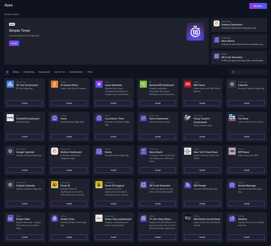Select the Clock app icon
The height and width of the screenshot is (246, 271).
click(x=55, y=117)
